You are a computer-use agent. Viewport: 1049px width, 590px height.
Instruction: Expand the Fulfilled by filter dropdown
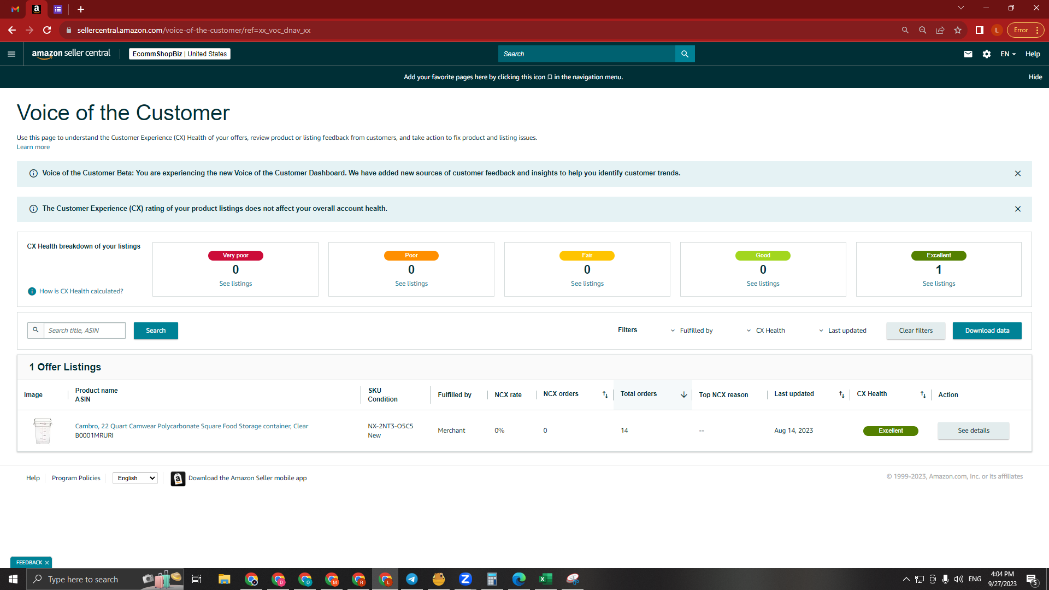692,331
